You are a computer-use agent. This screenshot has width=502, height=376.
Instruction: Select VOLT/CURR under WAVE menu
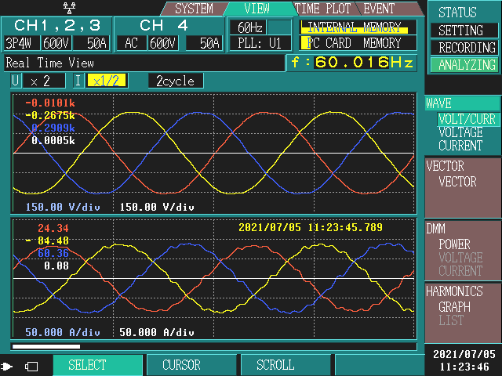pos(467,119)
